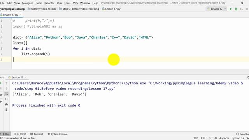Open the File menu

click(2, 3)
